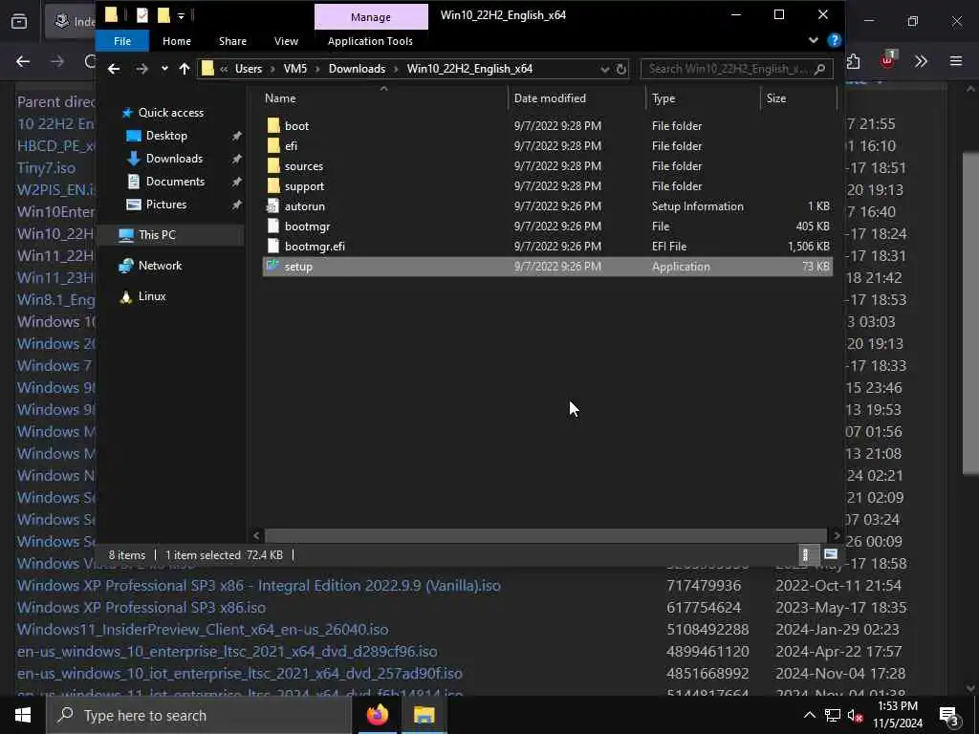Select Network in the navigation pane
The width and height of the screenshot is (979, 734).
[x=160, y=266]
